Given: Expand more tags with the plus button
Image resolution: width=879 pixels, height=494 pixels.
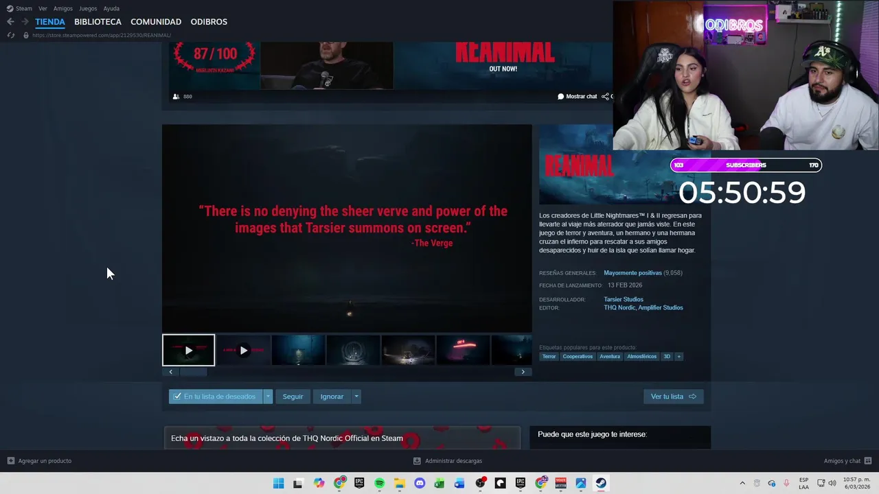Looking at the screenshot, I should tap(678, 357).
